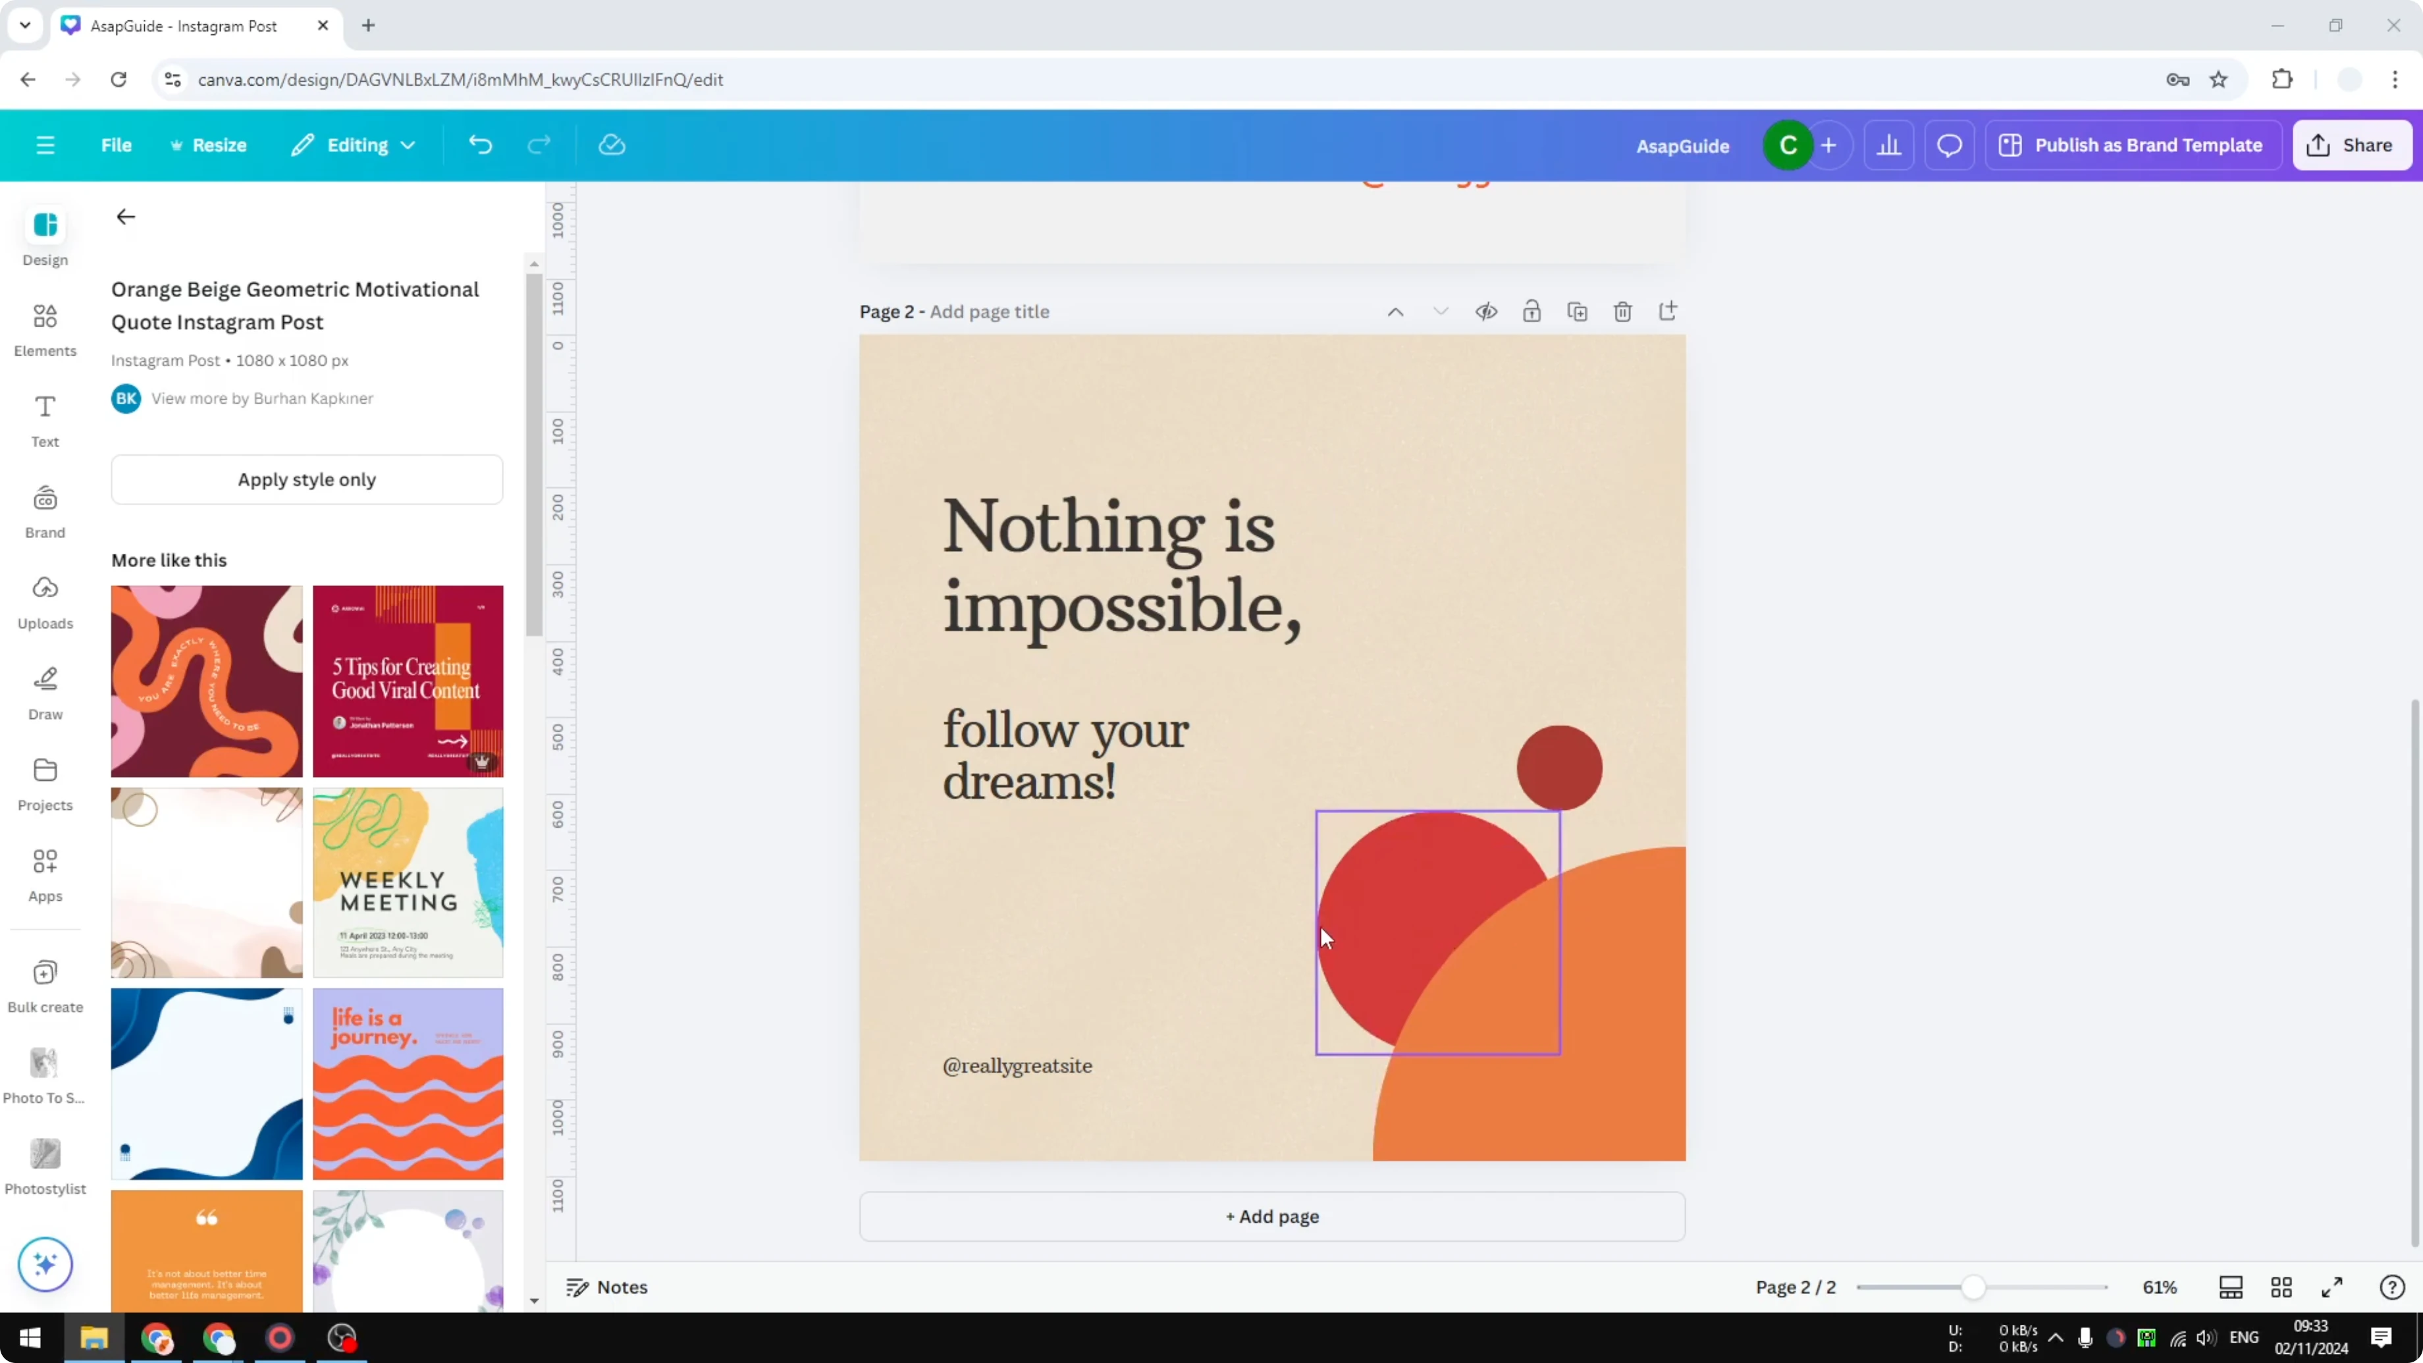The width and height of the screenshot is (2423, 1363).
Task: Open the Apps panel
Action: pyautogui.click(x=44, y=875)
